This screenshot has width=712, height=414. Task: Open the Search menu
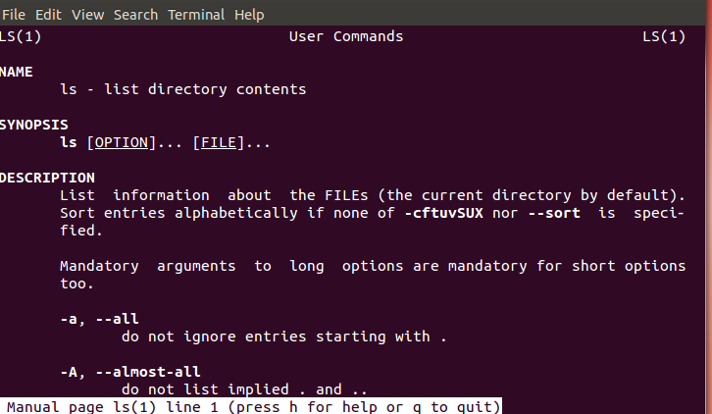click(x=135, y=15)
